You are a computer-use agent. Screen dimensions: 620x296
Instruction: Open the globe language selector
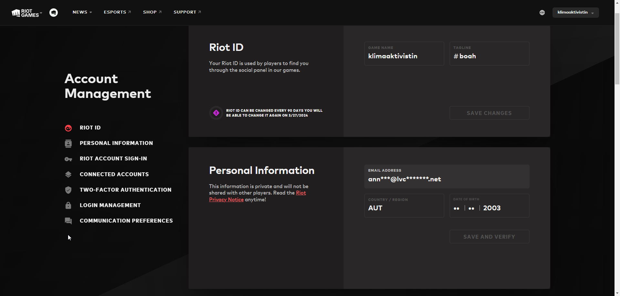click(542, 13)
